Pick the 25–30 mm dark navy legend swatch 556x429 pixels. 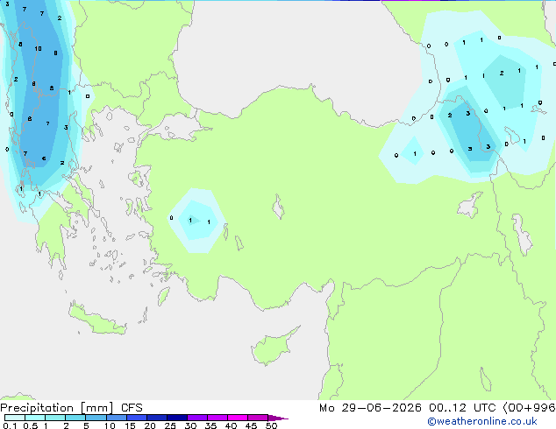177,418
